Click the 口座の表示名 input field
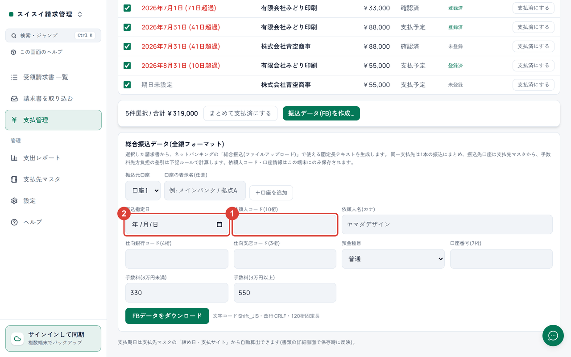 (x=205, y=191)
